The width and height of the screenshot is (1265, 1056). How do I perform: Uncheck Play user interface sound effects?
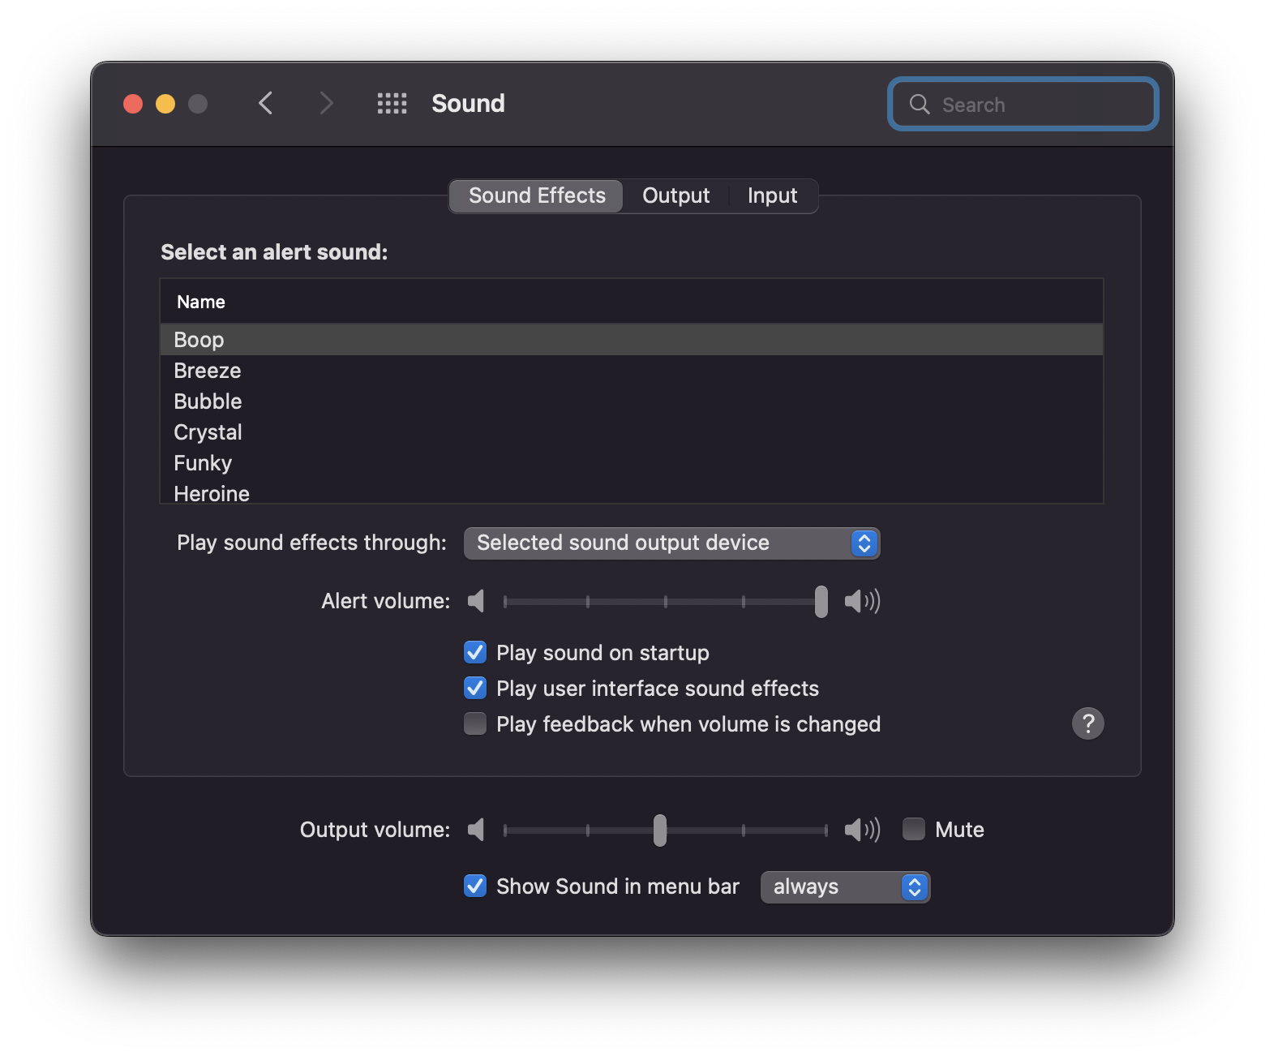[475, 688]
